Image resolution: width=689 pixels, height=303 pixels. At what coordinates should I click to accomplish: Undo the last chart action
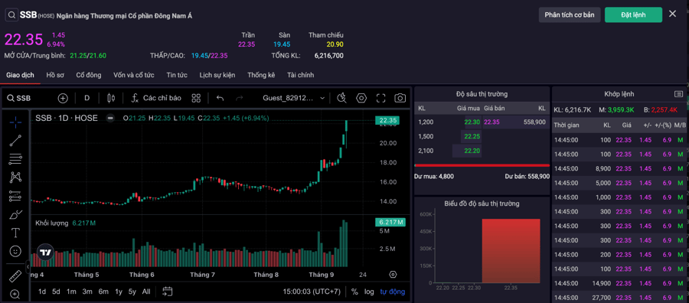[x=220, y=98]
